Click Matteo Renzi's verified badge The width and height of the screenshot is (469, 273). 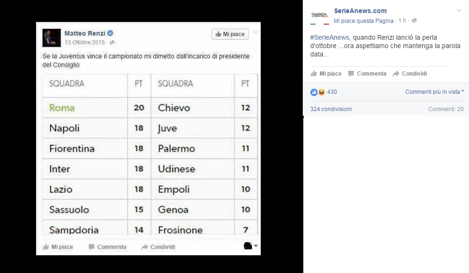click(x=110, y=34)
